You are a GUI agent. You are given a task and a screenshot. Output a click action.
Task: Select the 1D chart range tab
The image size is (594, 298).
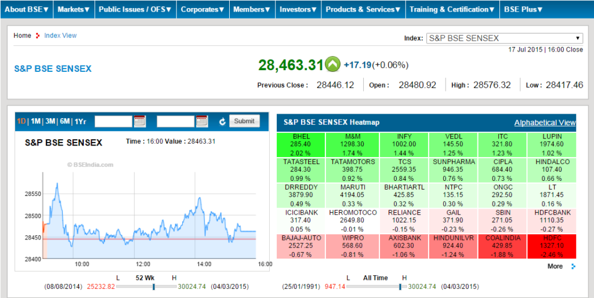coord(21,122)
